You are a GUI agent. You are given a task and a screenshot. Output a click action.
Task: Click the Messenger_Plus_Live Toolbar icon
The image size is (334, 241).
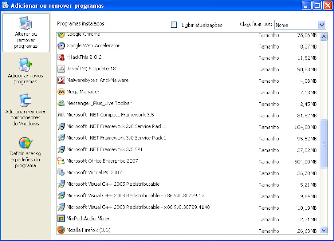pyautogui.click(x=61, y=103)
